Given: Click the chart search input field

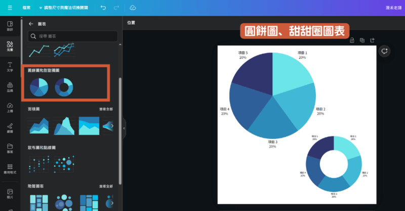Looking at the screenshot, I should tap(73, 36).
